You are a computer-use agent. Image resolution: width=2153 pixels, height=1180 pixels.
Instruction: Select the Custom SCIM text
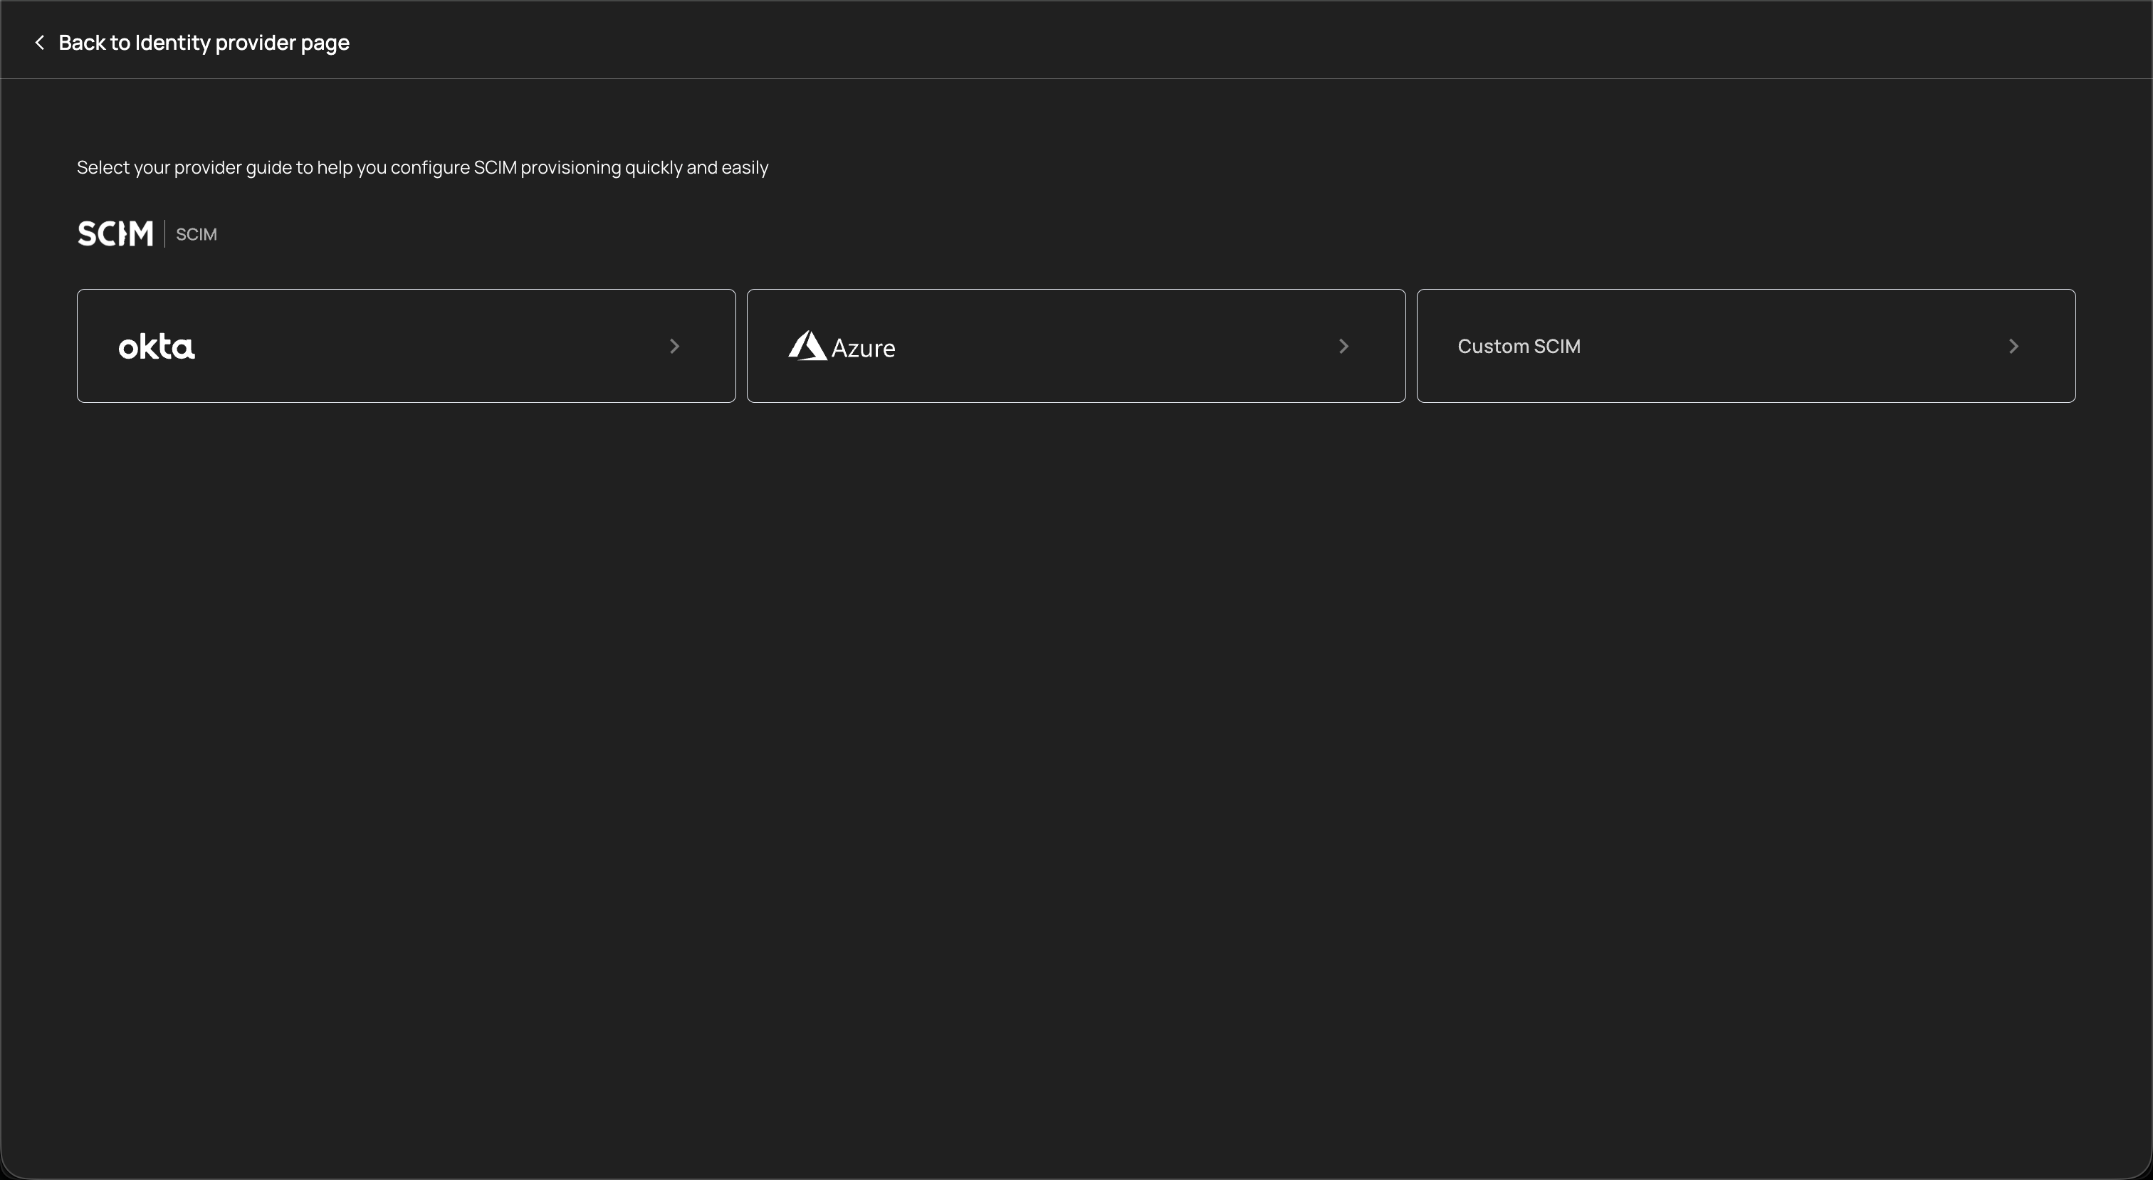pyautogui.click(x=1519, y=346)
